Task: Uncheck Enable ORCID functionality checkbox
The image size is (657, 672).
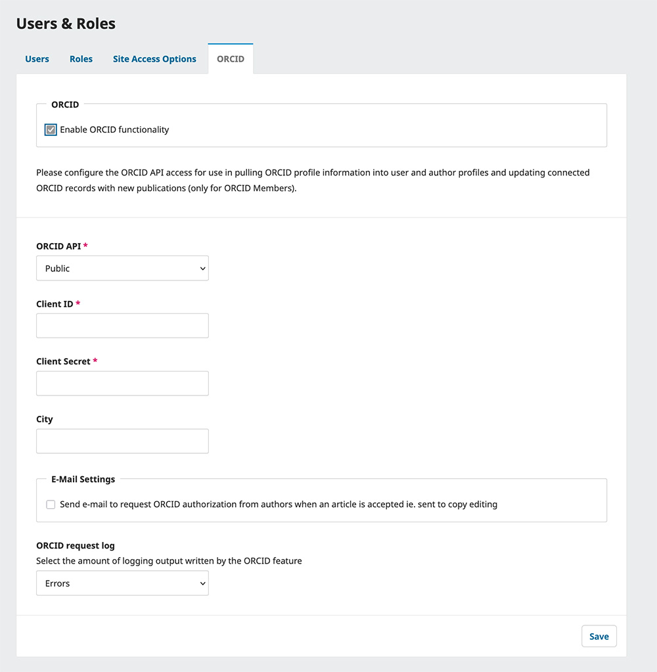Action: tap(51, 129)
